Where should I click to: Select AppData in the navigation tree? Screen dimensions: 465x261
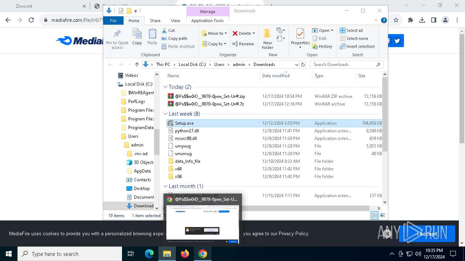point(142,171)
